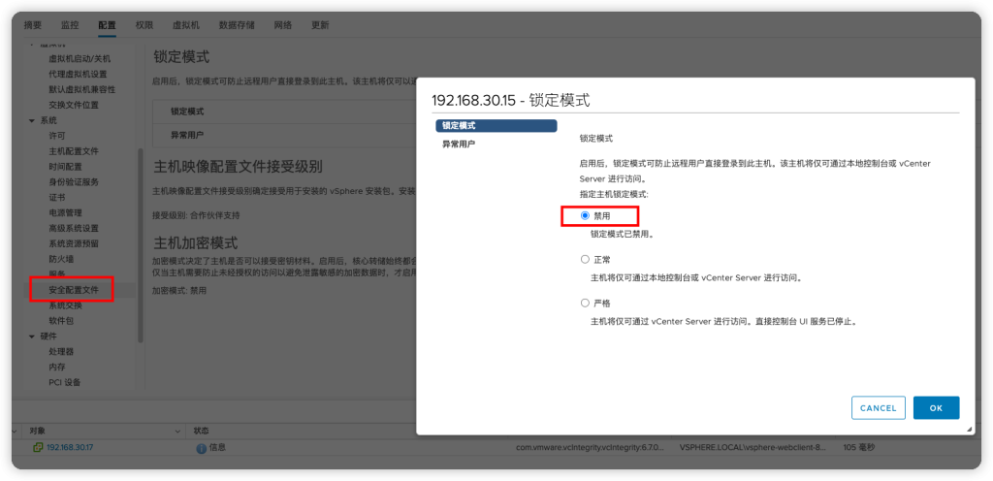Open the 192.168.30.17 host link
993x481 pixels.
tap(70, 447)
